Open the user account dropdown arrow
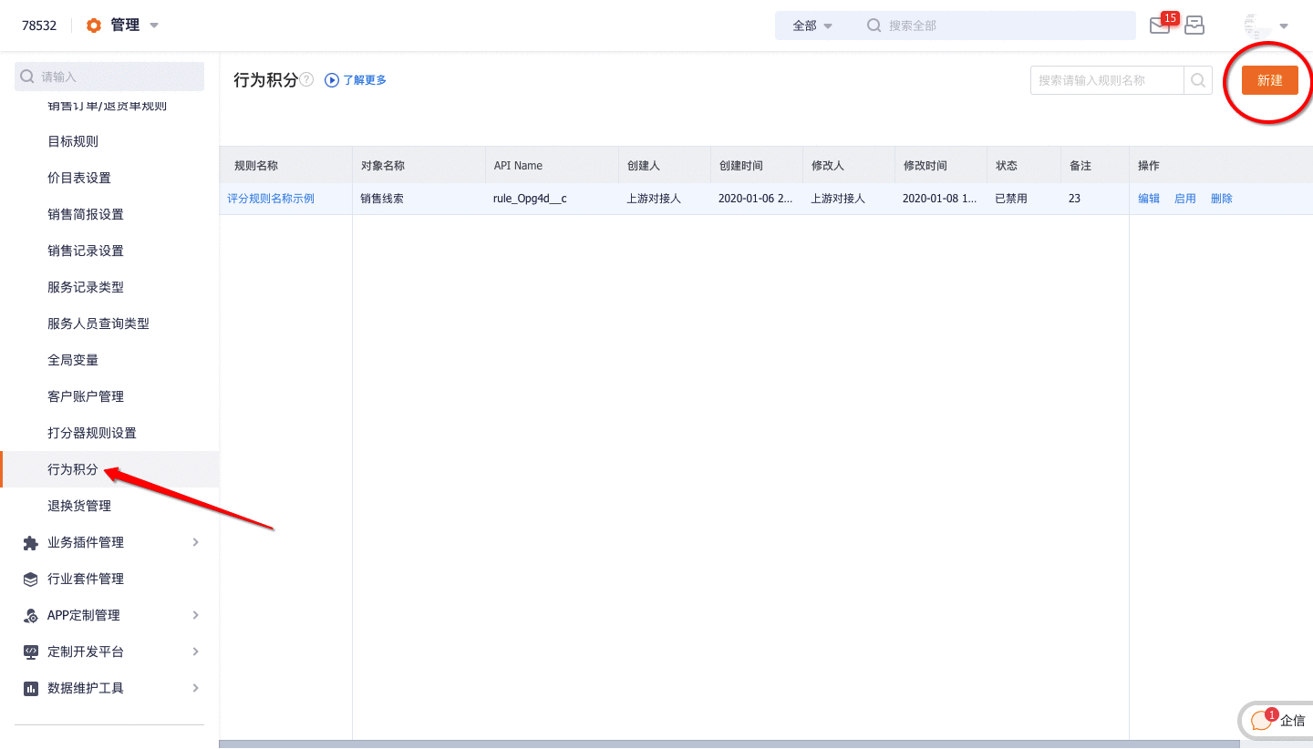The height and width of the screenshot is (749, 1313). click(1284, 26)
